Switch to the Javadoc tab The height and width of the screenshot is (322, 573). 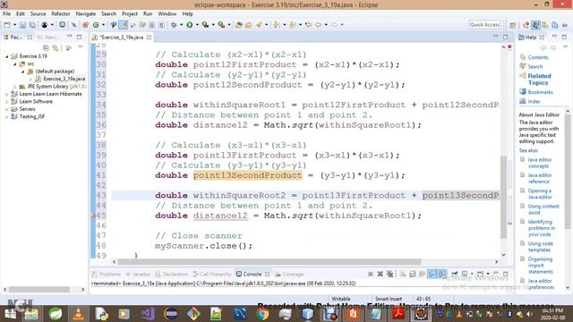138,275
